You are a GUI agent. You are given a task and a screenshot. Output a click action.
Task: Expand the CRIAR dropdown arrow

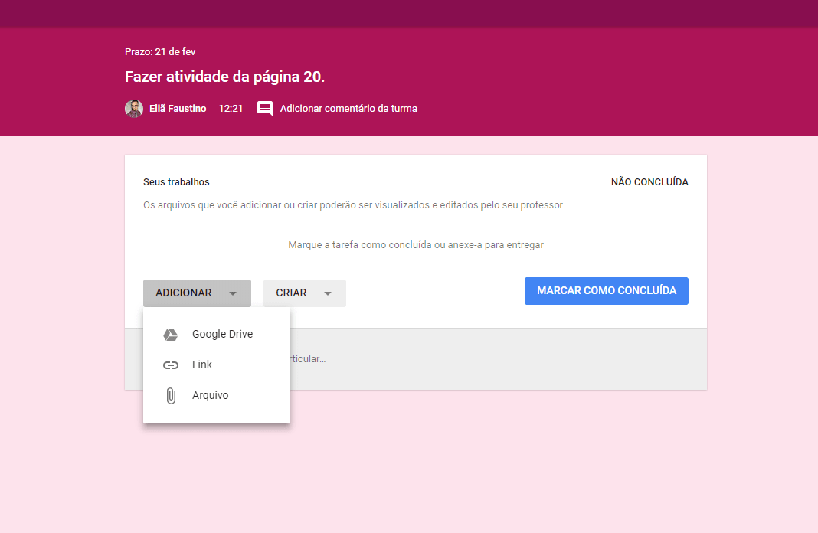(328, 293)
